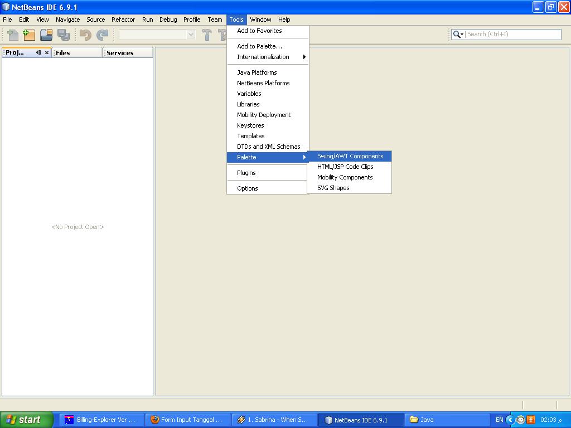The height and width of the screenshot is (428, 571).
Task: Choose Add to Palette…
Action: click(x=268, y=46)
